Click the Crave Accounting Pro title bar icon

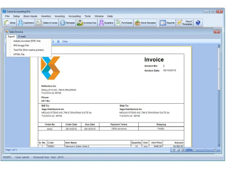click(4, 11)
